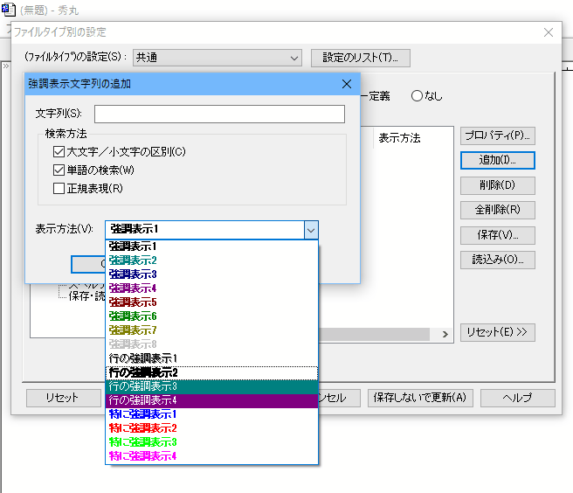Choose 強調表示3 navy option
The width and height of the screenshot is (573, 493).
[x=211, y=274]
